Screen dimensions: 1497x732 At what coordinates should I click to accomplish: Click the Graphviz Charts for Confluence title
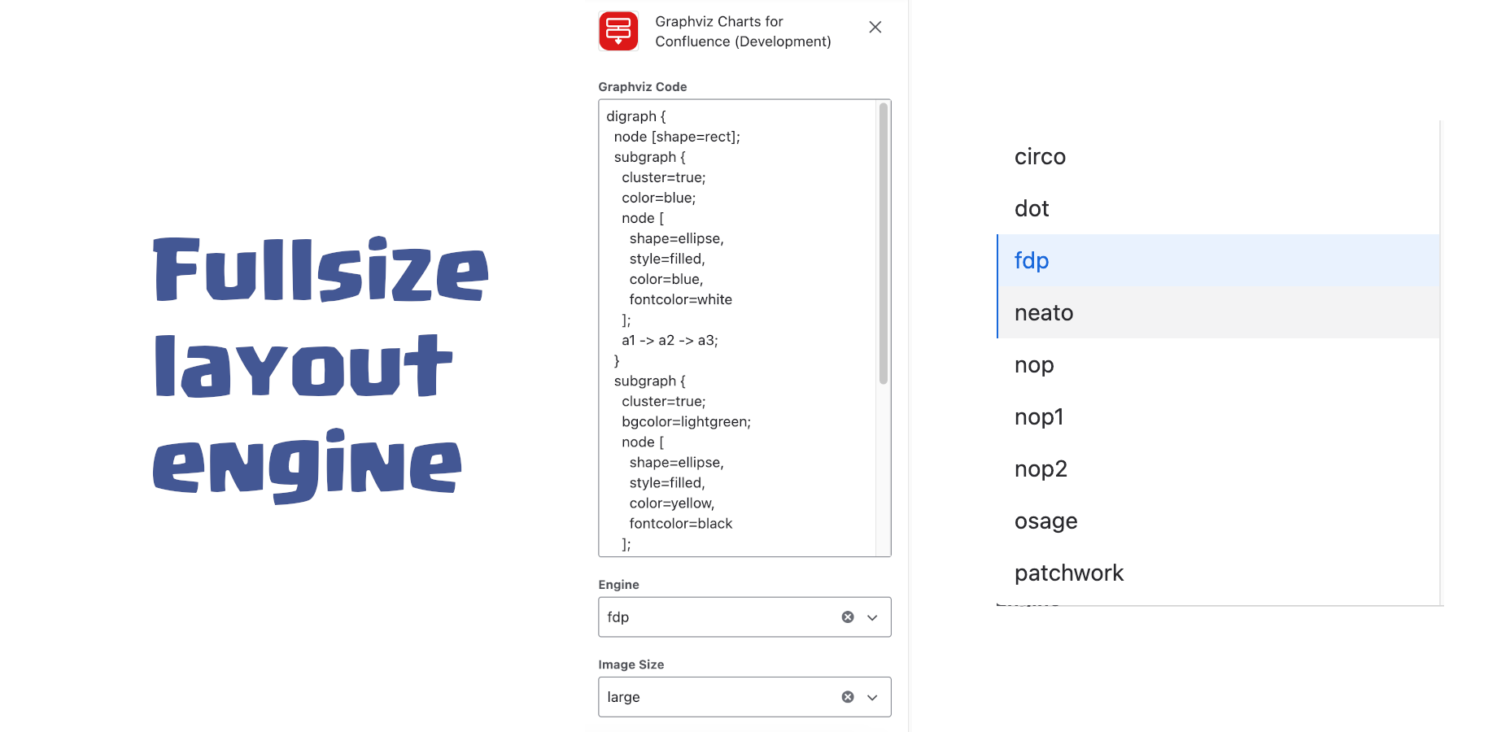tap(743, 32)
